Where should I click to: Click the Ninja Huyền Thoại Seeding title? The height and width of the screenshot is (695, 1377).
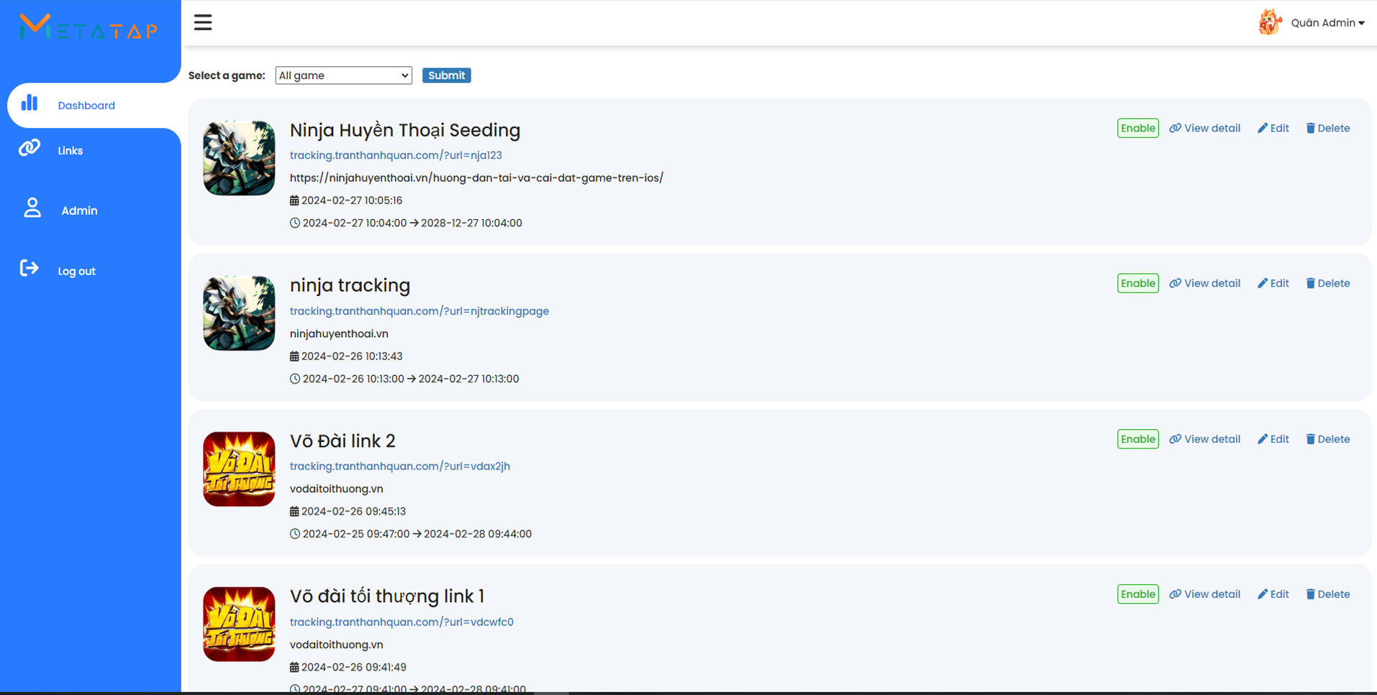[x=405, y=130]
